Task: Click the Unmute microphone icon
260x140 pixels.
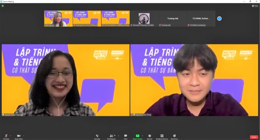Action: tap(6, 136)
